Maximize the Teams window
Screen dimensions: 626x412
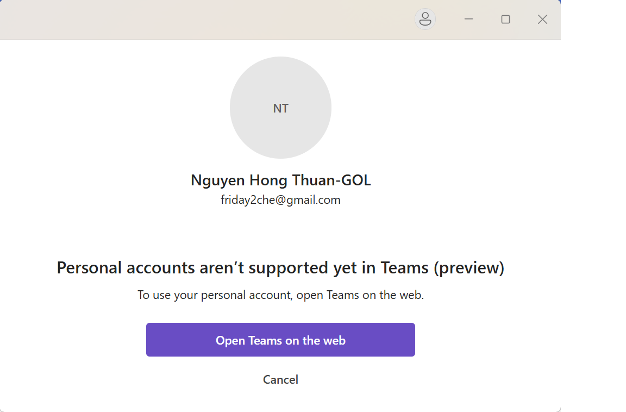(x=505, y=19)
